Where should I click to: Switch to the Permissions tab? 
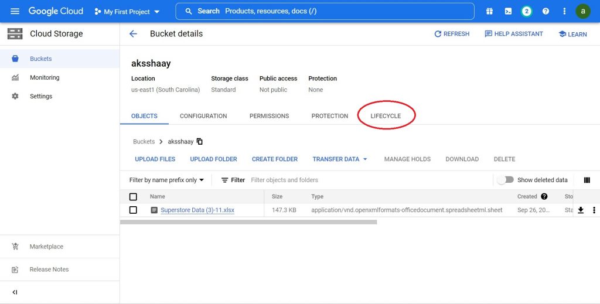click(x=269, y=116)
